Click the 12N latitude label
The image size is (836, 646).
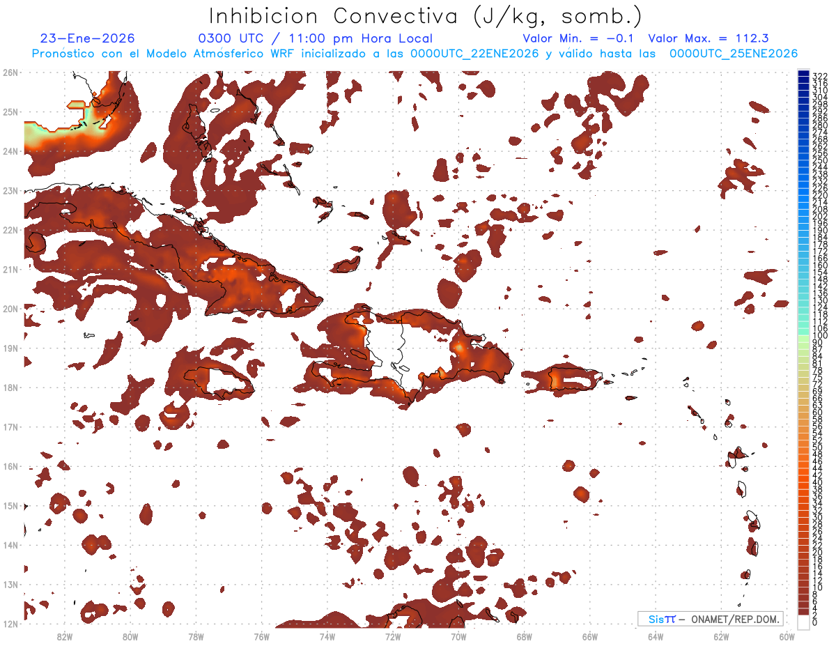[x=10, y=624]
